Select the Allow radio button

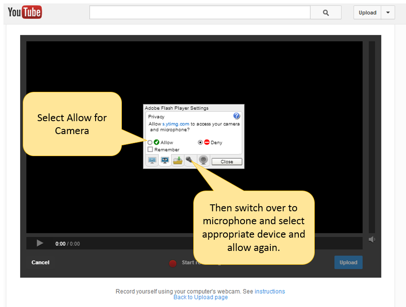[150, 142]
